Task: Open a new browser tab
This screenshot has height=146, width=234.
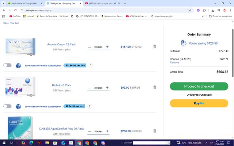Action: (125, 3)
